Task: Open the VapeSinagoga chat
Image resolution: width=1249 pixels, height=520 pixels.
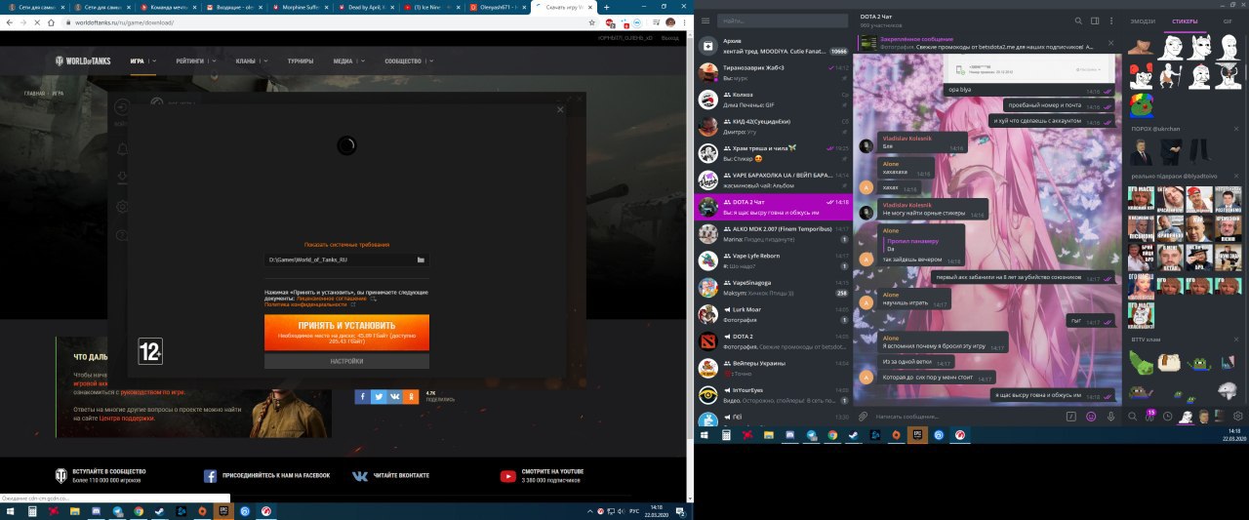Action: point(773,287)
